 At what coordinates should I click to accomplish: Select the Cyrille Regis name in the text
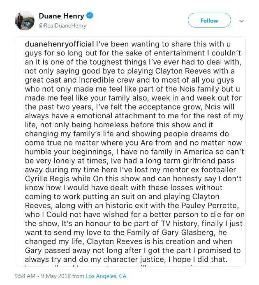tap(47, 179)
